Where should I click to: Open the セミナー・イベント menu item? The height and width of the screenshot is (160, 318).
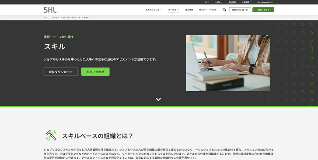(208, 10)
